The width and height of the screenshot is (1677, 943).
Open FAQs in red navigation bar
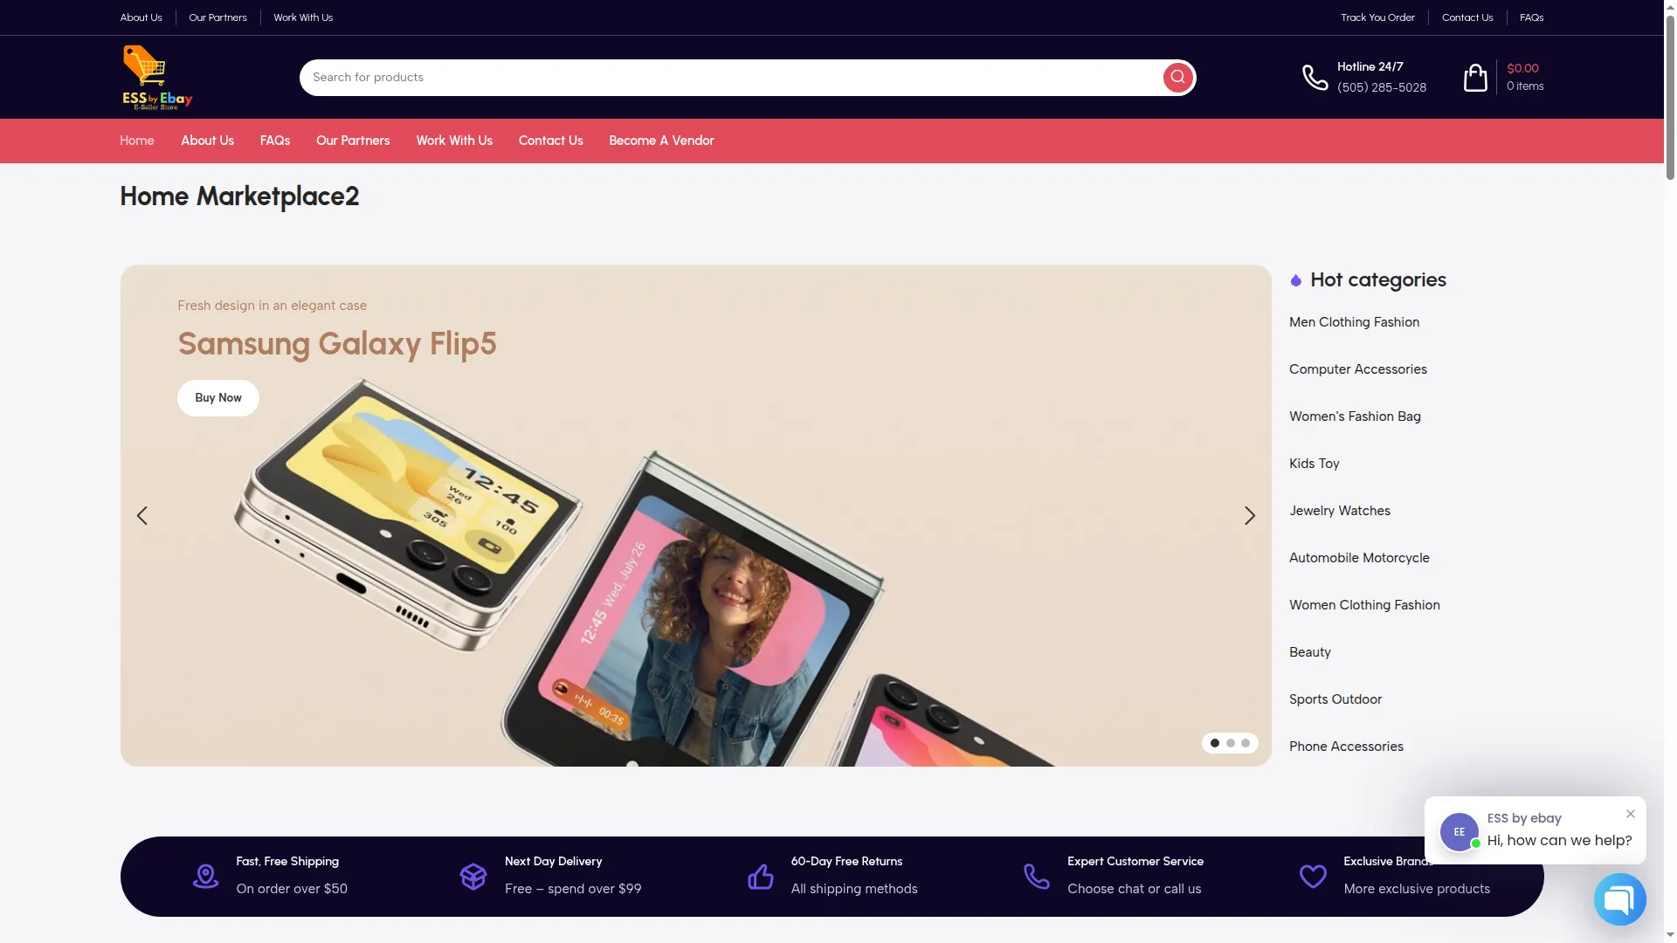275,141
